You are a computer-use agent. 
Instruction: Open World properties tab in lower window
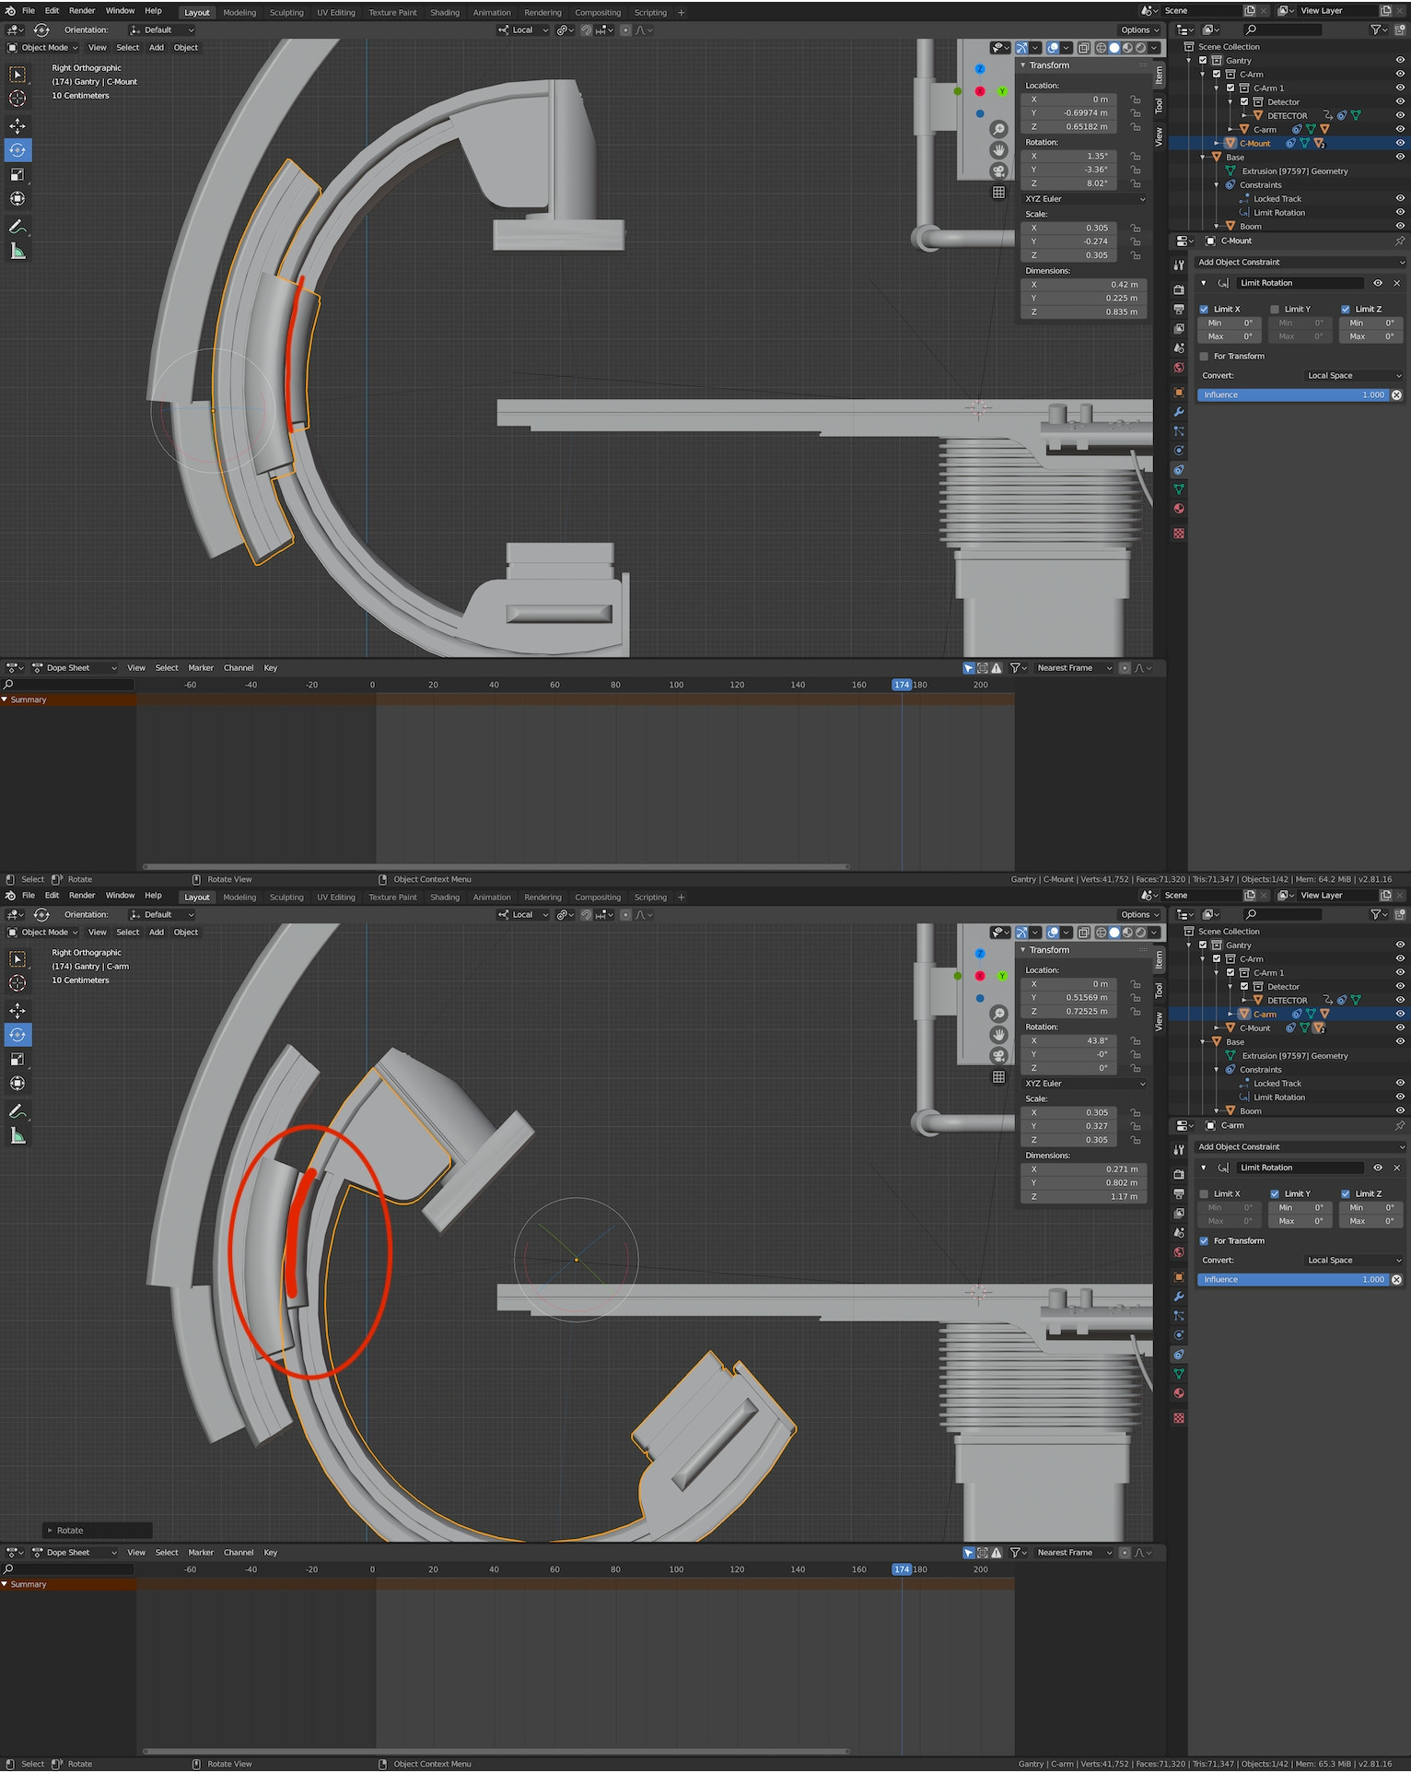(x=1179, y=1252)
